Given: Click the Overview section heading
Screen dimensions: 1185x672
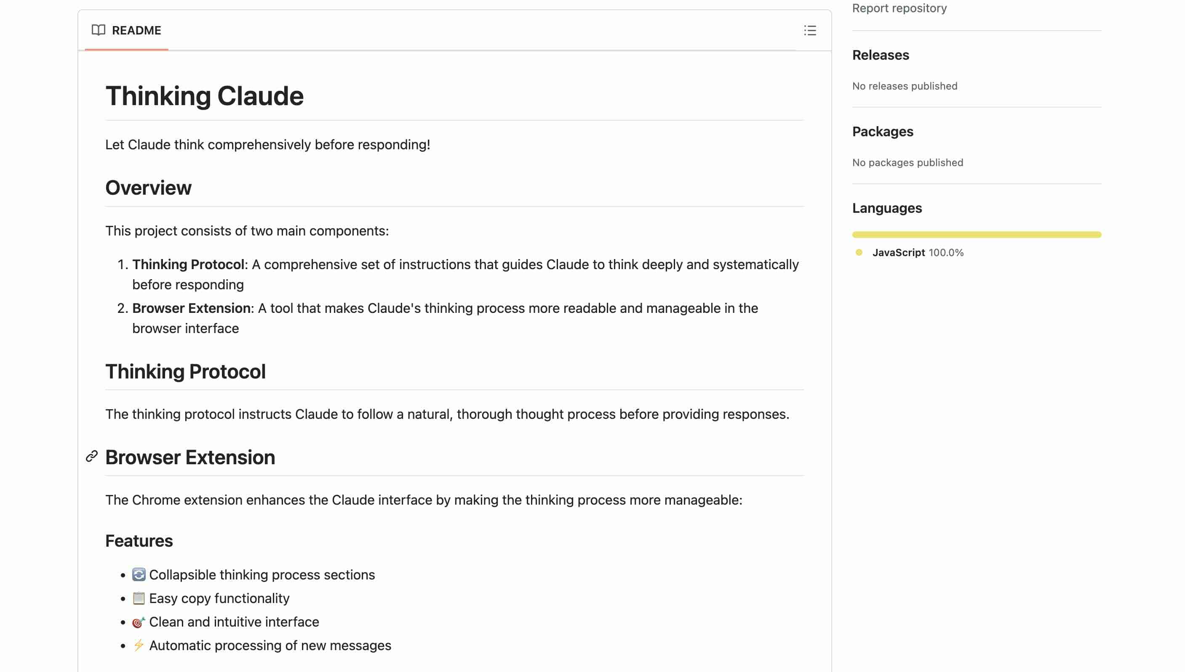Looking at the screenshot, I should click(x=148, y=188).
